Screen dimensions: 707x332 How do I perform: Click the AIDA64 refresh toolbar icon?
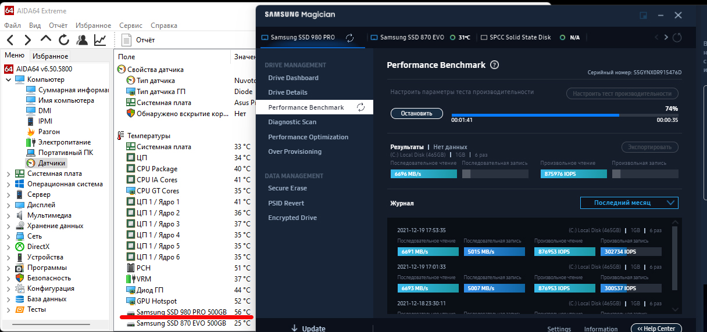point(64,40)
